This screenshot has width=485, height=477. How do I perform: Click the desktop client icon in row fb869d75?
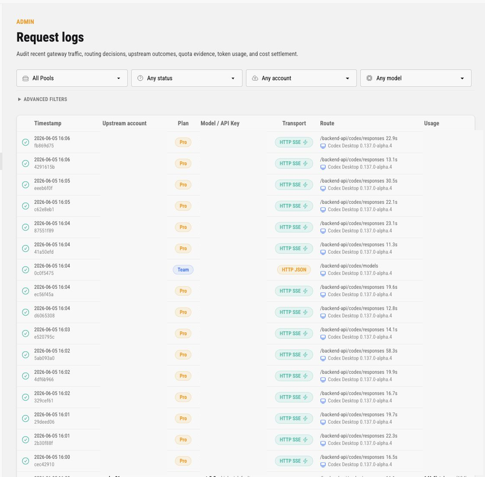click(323, 146)
